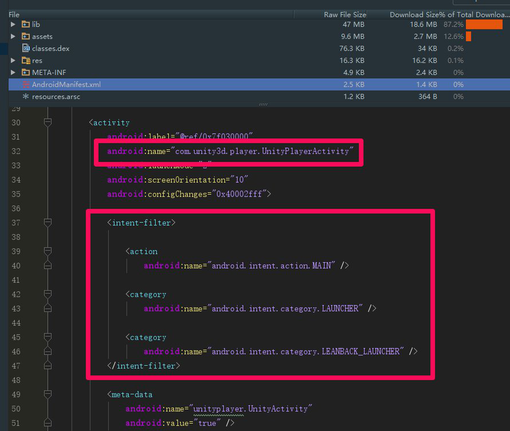This screenshot has height=431, width=510.
Task: Click the META-INF folder icon
Action: 26,72
